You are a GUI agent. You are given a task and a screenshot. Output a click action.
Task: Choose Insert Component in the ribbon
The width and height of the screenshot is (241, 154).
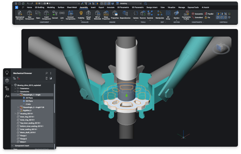(x=46, y=15)
